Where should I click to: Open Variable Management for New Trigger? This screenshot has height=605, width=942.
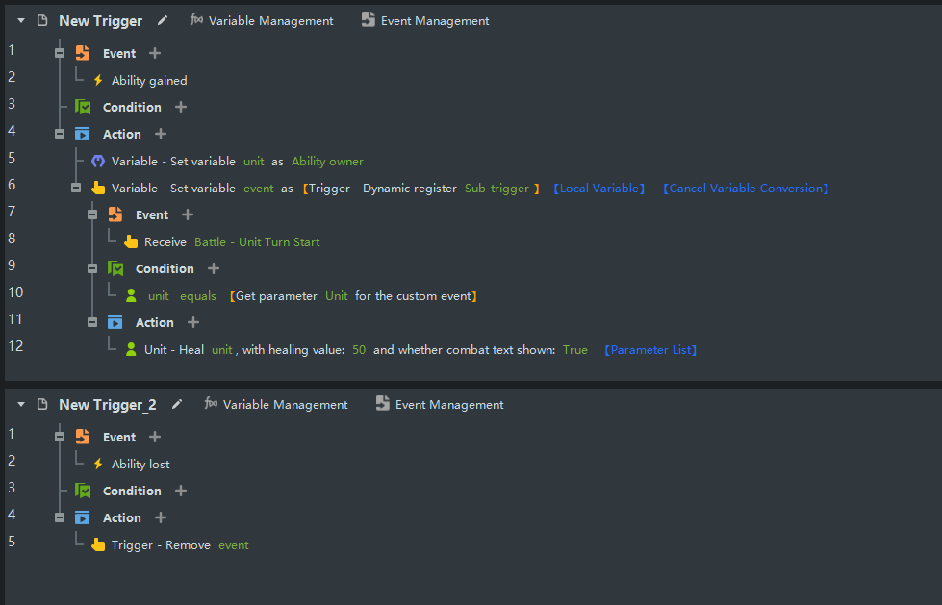coord(262,21)
